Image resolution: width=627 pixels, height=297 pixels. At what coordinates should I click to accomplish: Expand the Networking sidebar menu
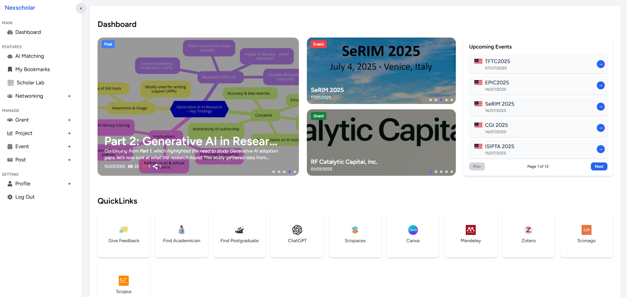pos(69,96)
